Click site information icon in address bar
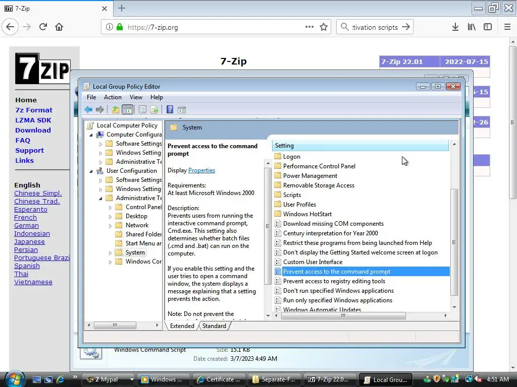This screenshot has width=517, height=387. click(x=109, y=27)
